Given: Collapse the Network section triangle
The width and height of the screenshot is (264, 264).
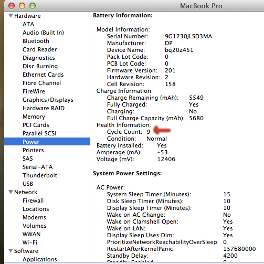Looking at the screenshot, I should click(x=10, y=192).
